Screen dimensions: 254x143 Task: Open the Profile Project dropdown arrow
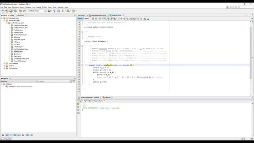coord(76,11)
